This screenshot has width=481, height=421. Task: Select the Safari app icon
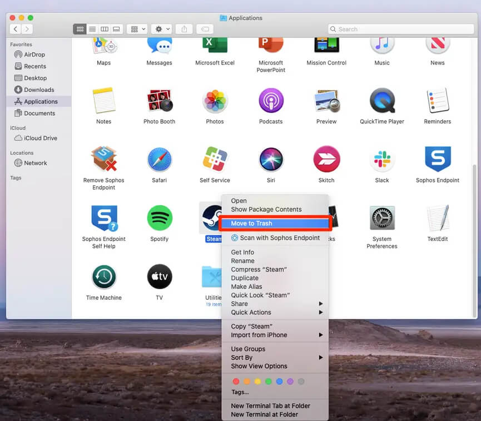159,160
